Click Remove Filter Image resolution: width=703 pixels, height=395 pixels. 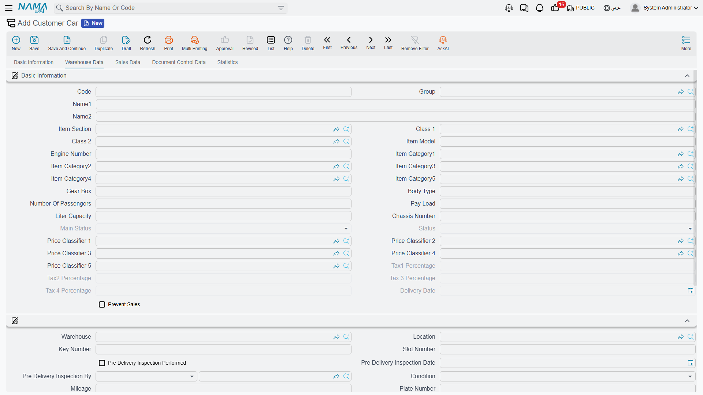pos(415,43)
